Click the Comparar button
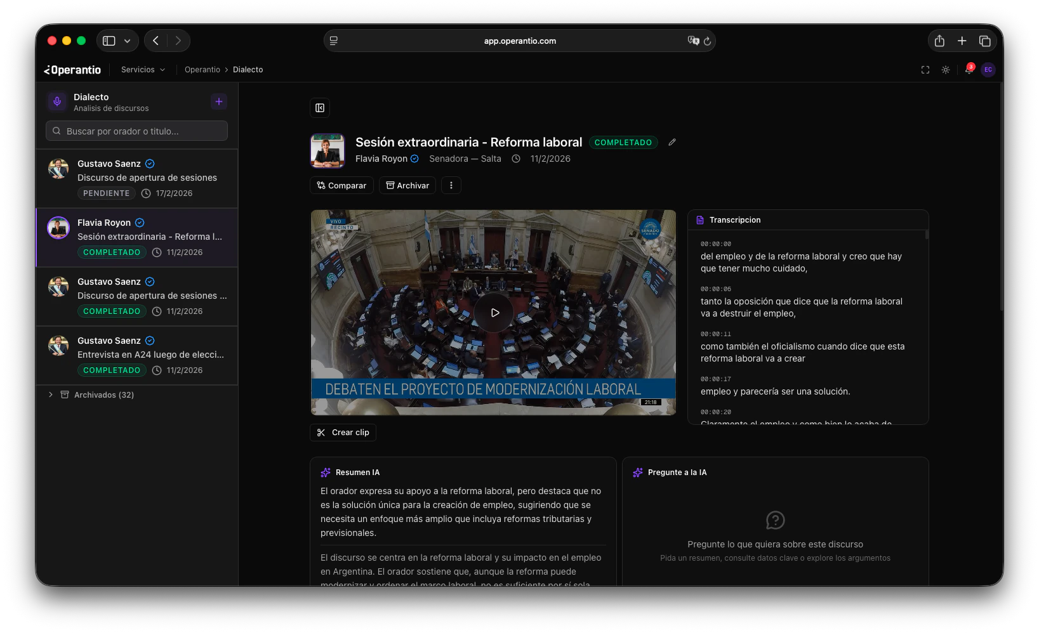The image size is (1039, 633). [x=341, y=185]
